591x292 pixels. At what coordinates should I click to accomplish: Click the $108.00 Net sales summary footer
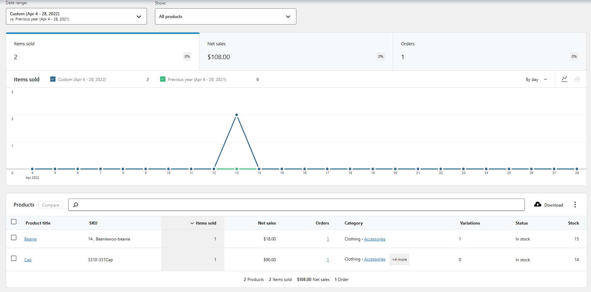click(x=313, y=280)
